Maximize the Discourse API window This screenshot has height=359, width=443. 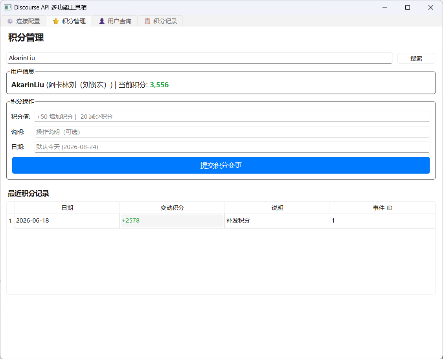407,7
